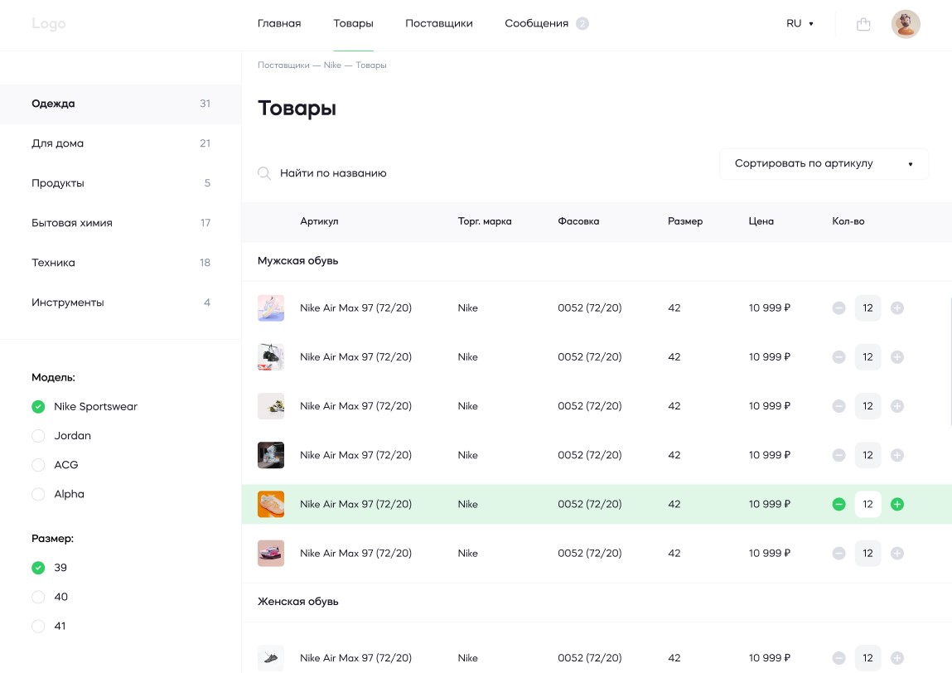Click the Цена column header
This screenshot has width=952, height=673.
coord(761,221)
